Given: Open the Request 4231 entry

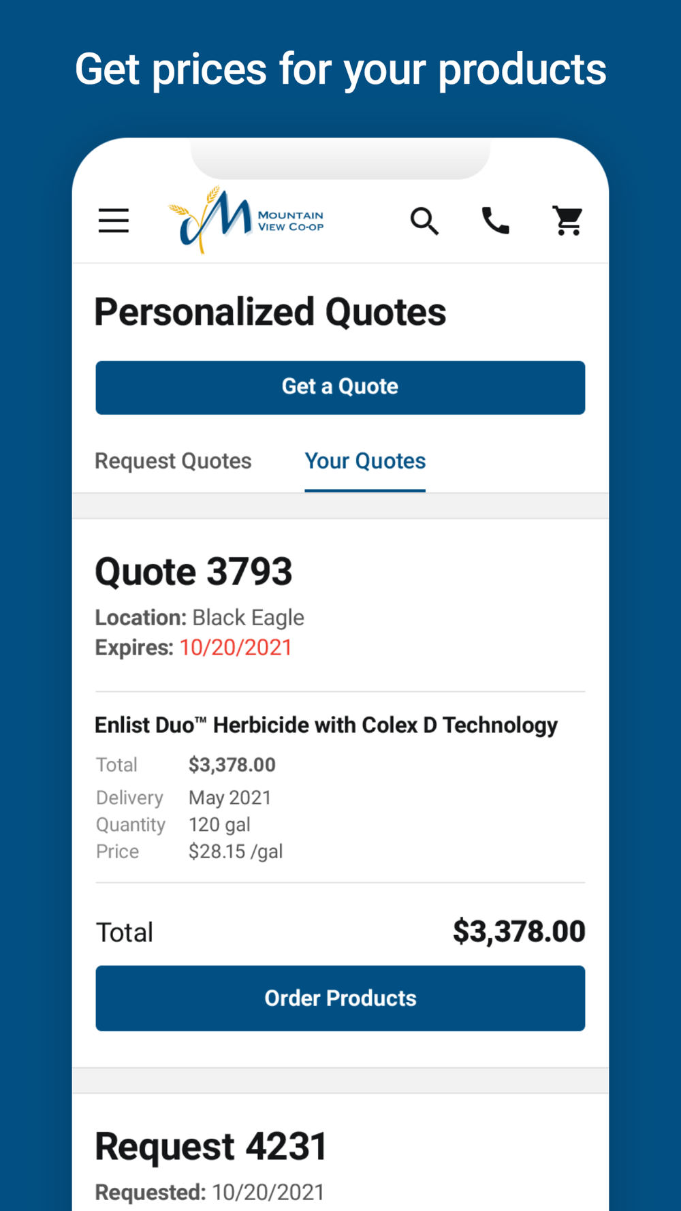Looking at the screenshot, I should coord(211,1146).
